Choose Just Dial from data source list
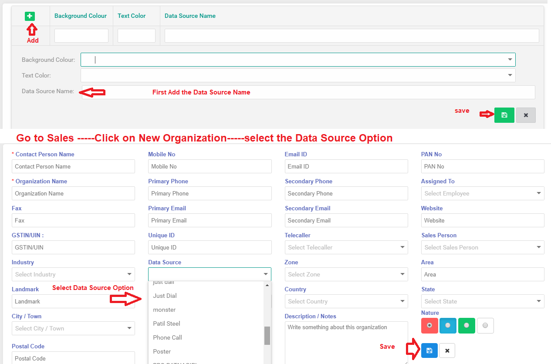This screenshot has height=364, width=551. click(x=165, y=296)
